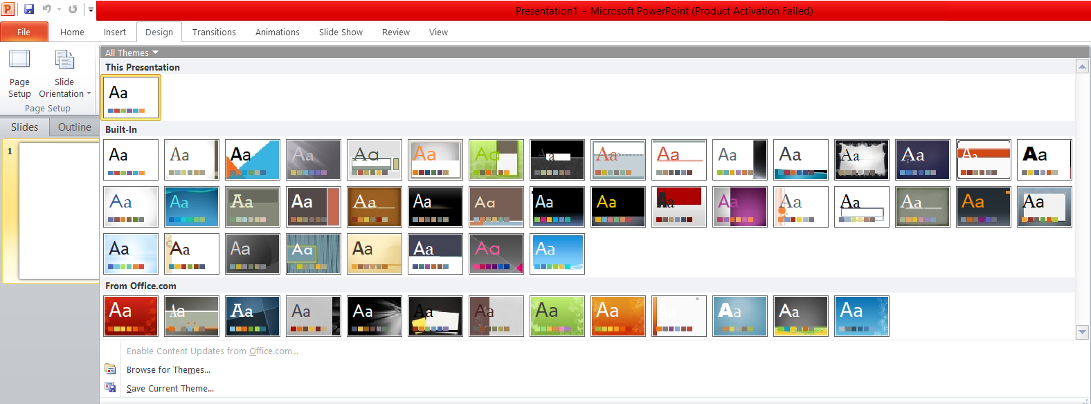The image size is (1091, 404).
Task: Click Save Current Theme... option
Action: pos(170,389)
